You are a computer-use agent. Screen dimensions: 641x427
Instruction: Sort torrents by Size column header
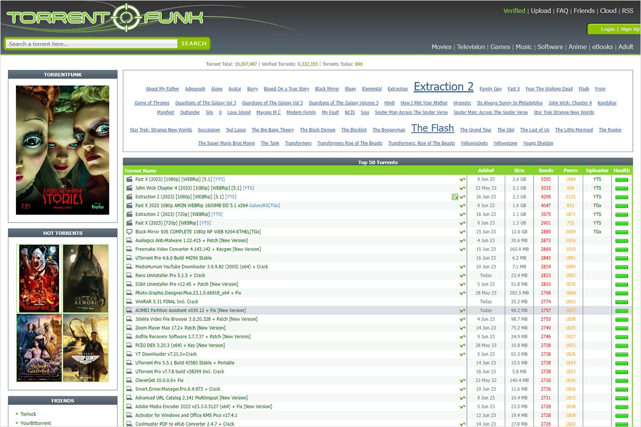coord(519,171)
